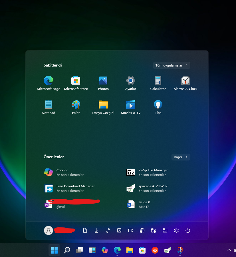Open the Tips app
The width and height of the screenshot is (236, 257).
point(158,107)
